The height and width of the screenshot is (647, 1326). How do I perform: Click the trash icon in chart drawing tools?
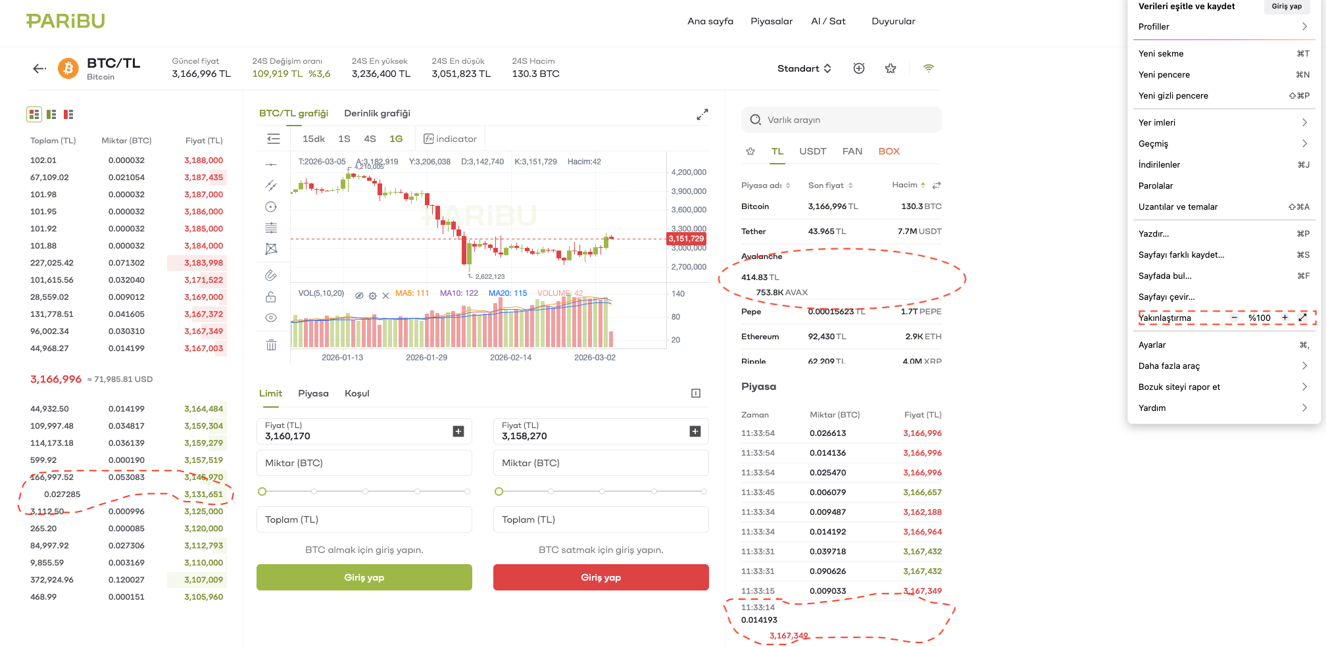pos(271,345)
